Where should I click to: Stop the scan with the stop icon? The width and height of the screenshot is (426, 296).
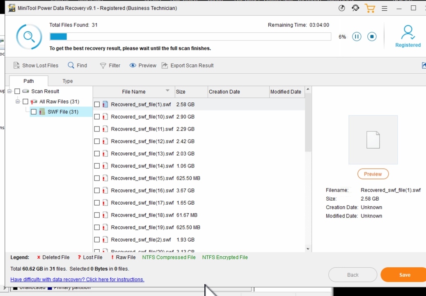point(371,37)
